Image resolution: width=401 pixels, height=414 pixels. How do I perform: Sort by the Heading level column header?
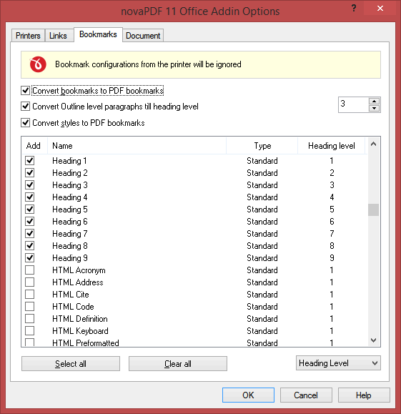coord(332,145)
